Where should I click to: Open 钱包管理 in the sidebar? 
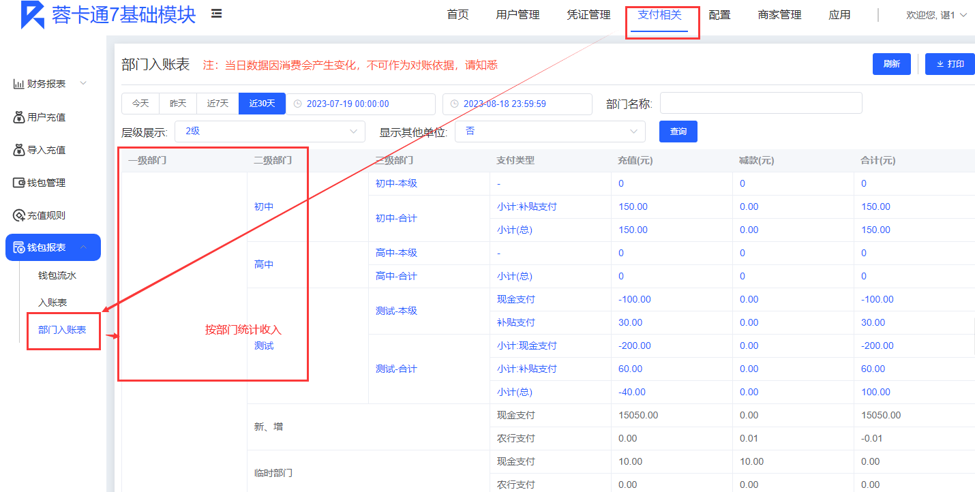click(46, 183)
